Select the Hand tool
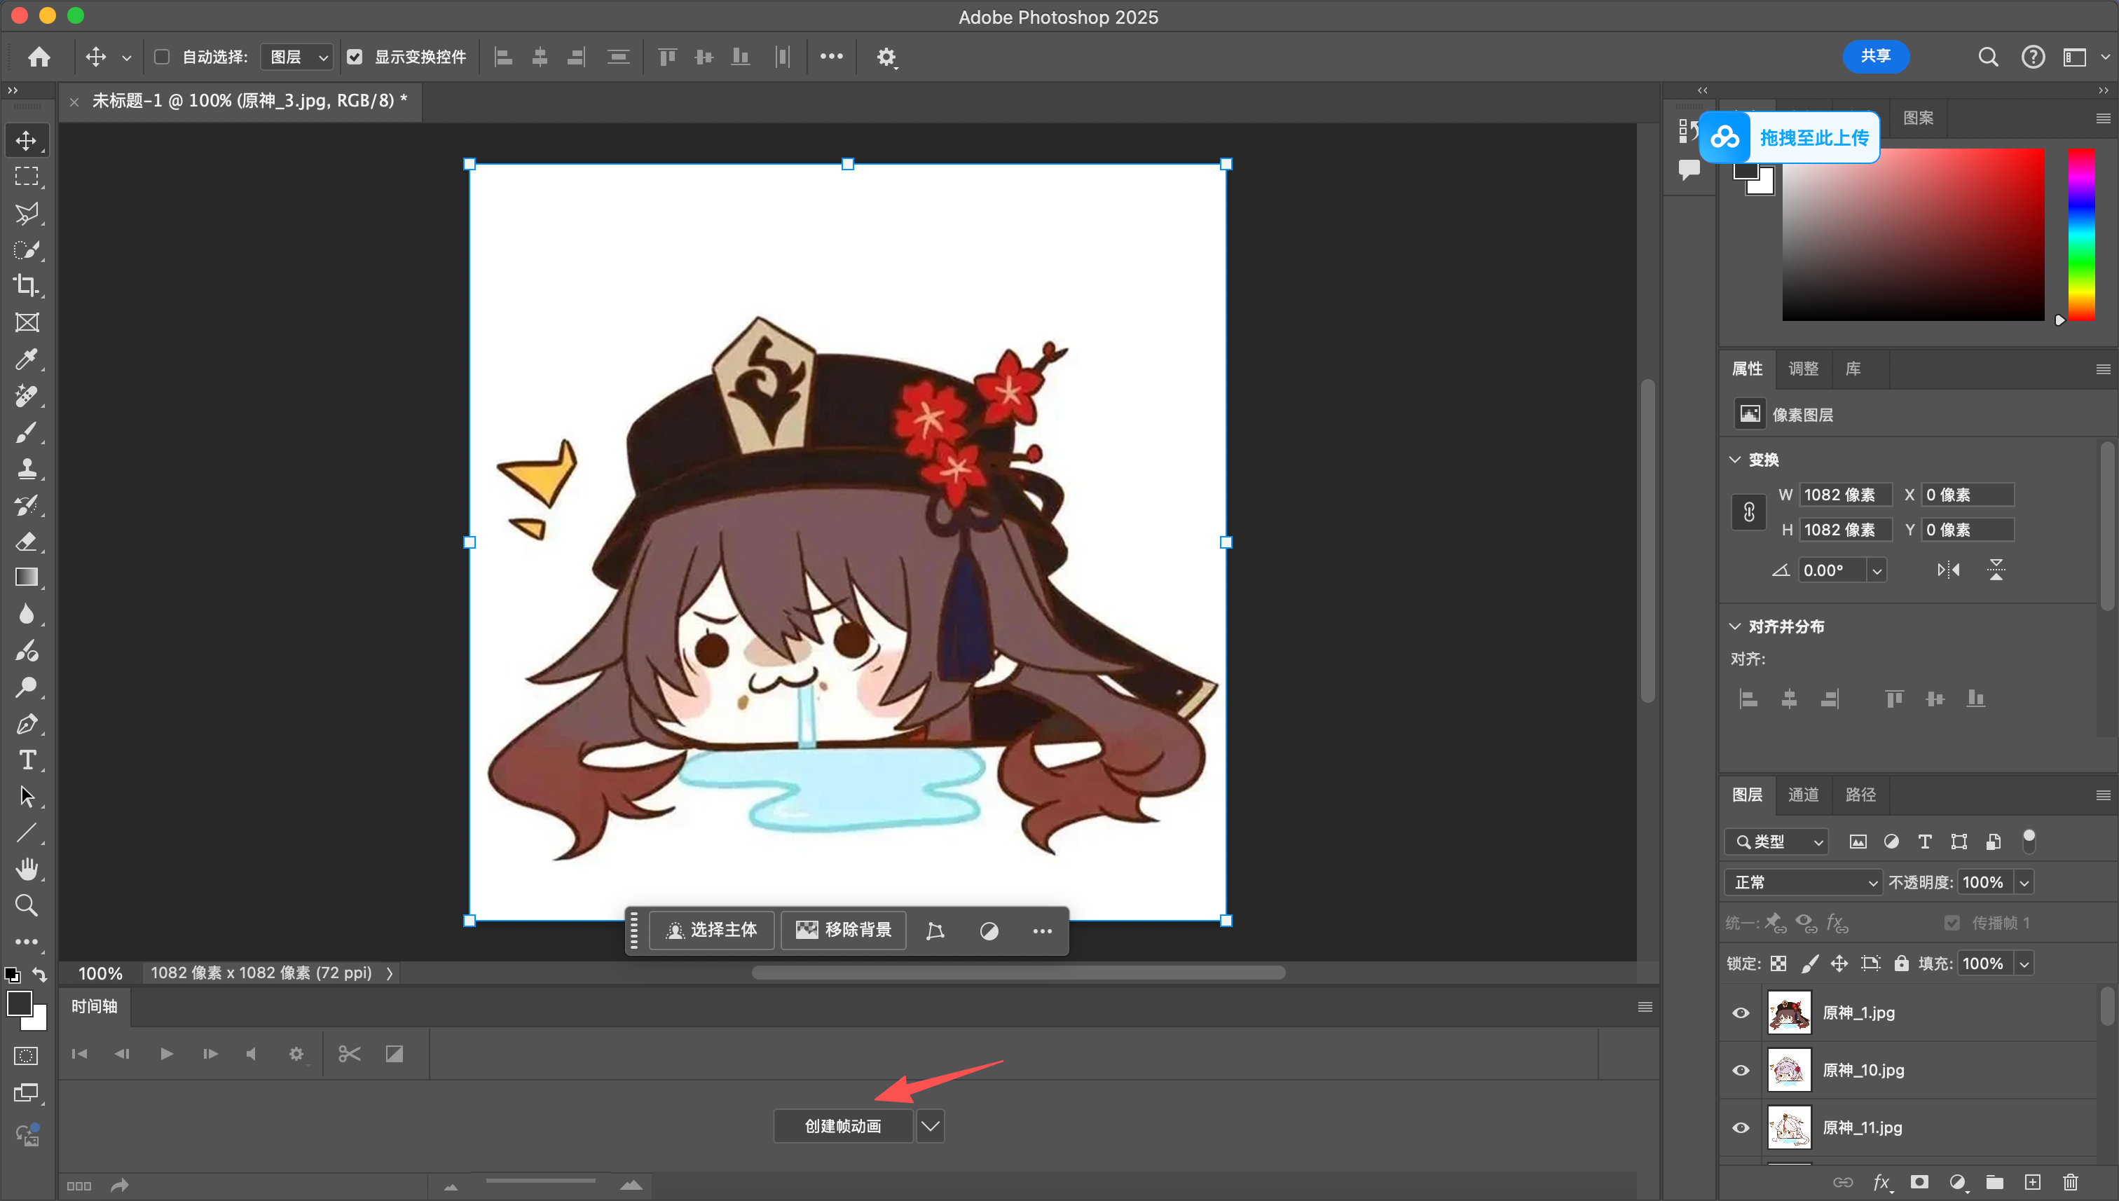2119x1201 pixels. point(27,869)
